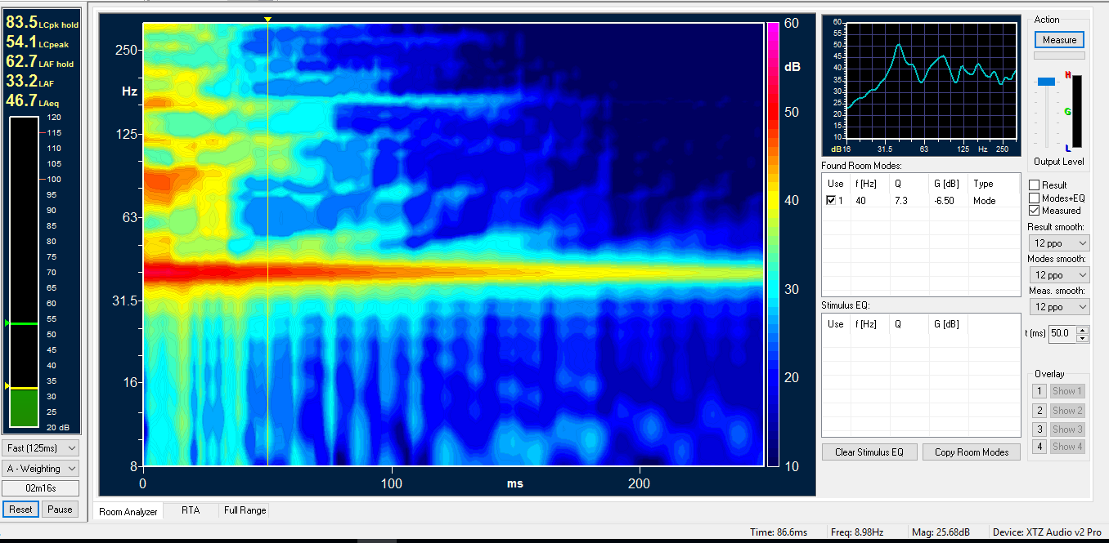This screenshot has width=1109, height=543.
Task: Open A - Weighting dropdown
Action: pos(41,469)
